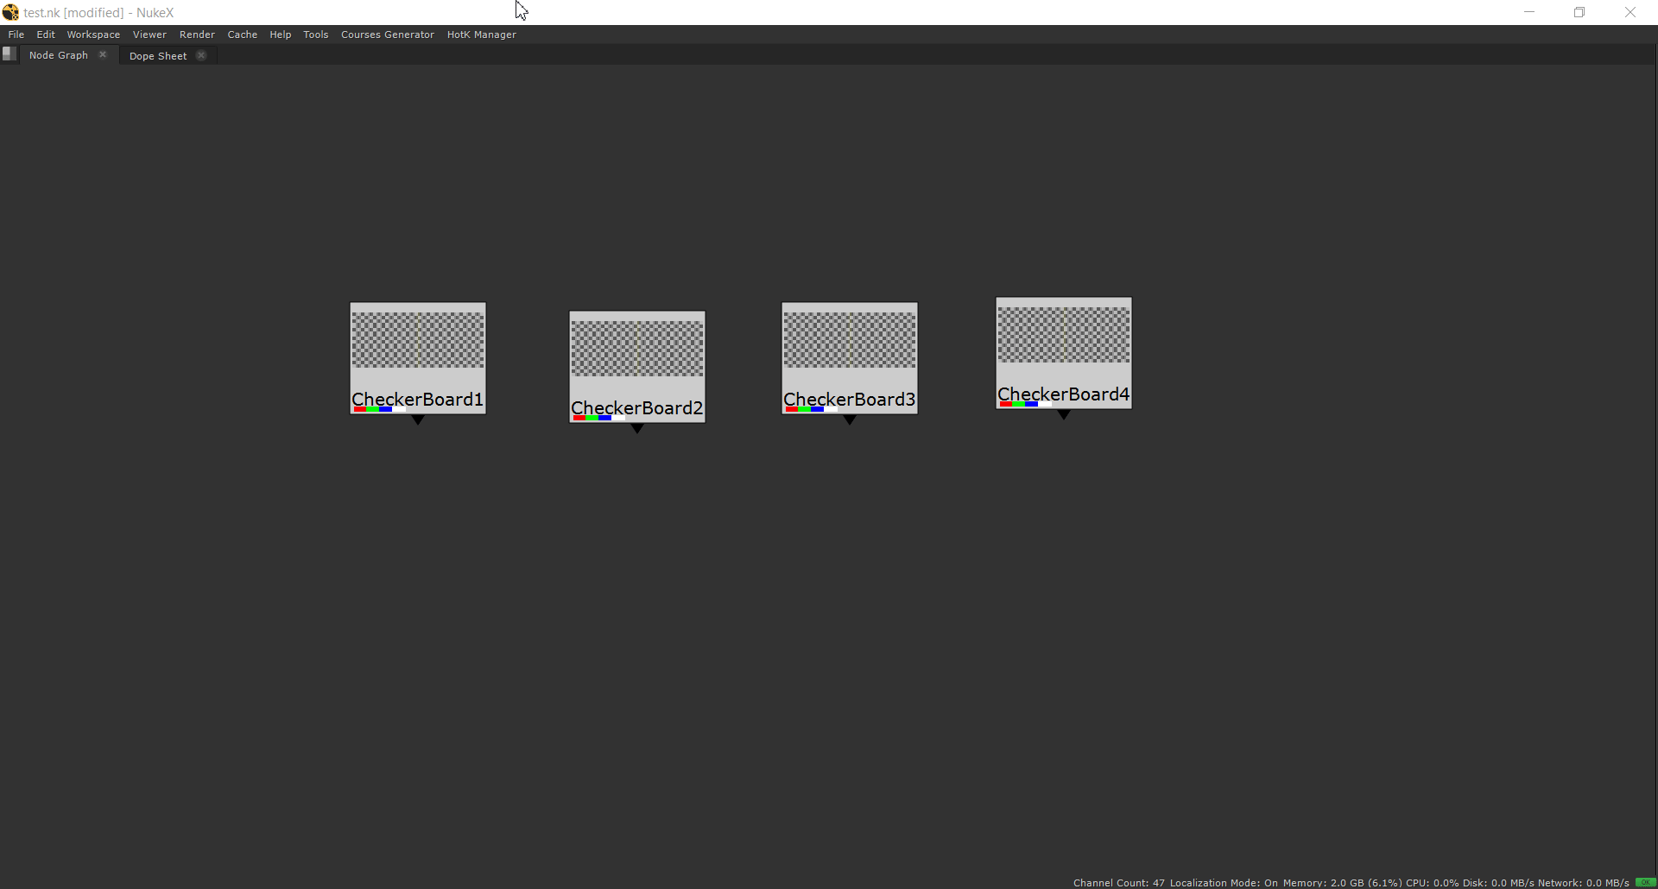The image size is (1658, 889).
Task: Click the red channel strip on CheckerBoard3
Action: click(x=794, y=410)
